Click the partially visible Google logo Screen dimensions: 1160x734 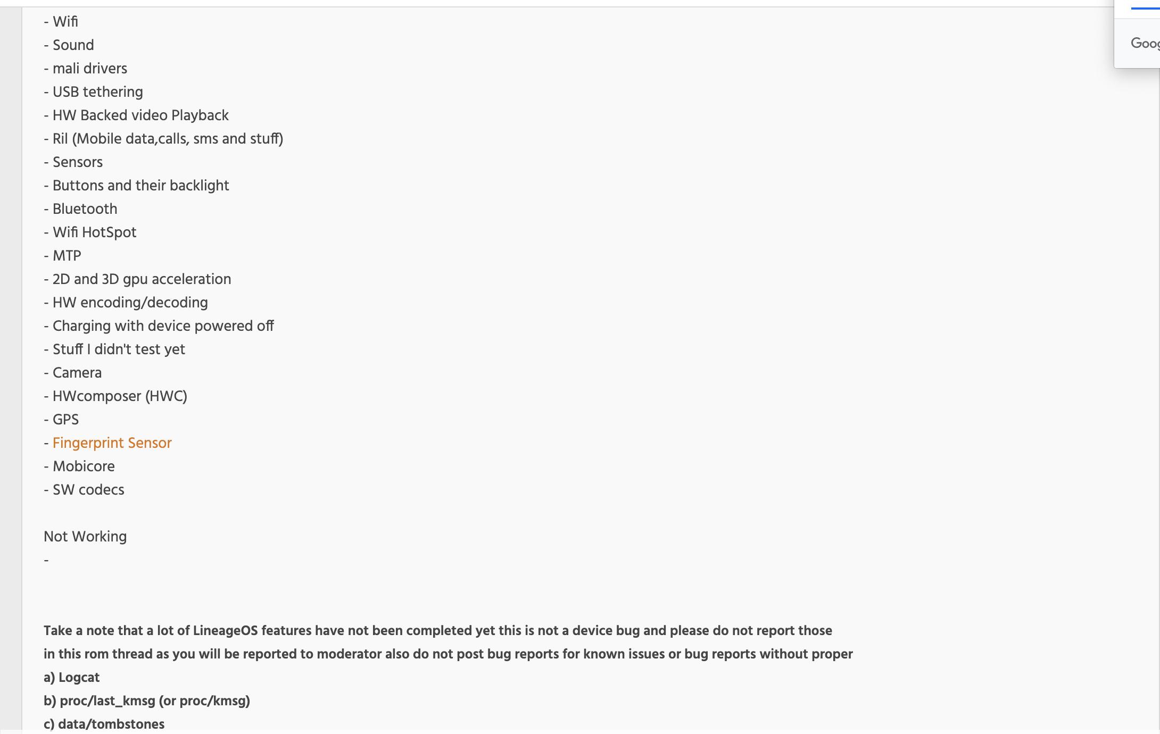1145,44
